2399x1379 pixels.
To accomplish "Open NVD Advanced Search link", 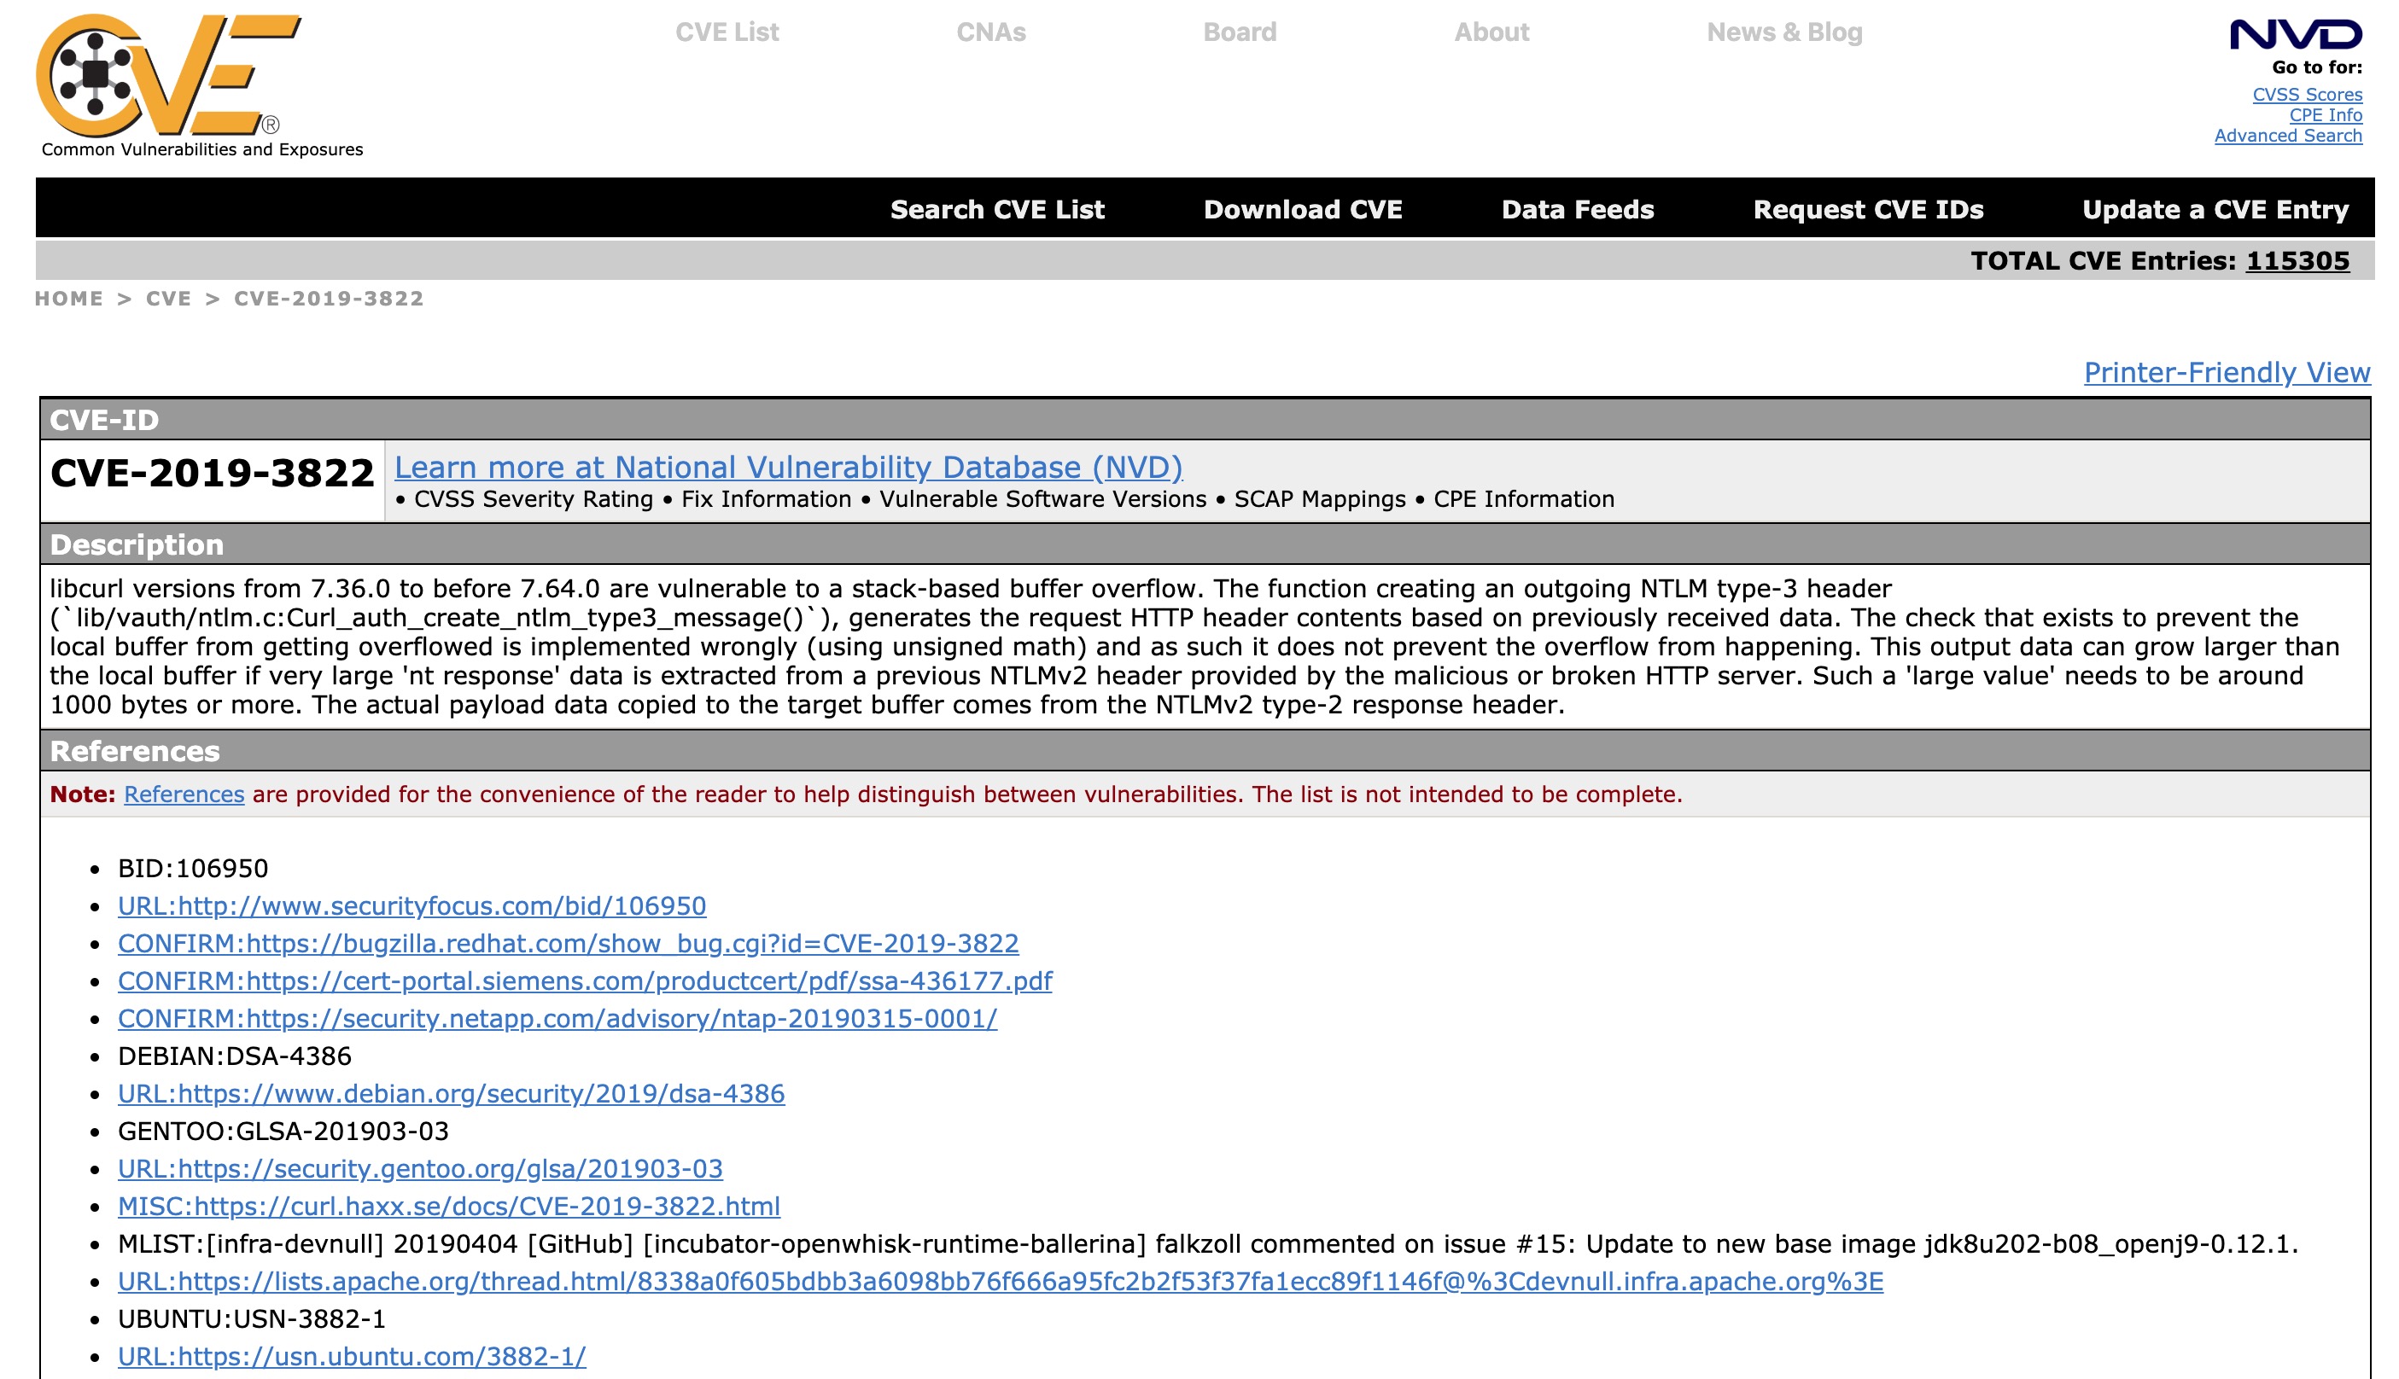I will (2287, 136).
